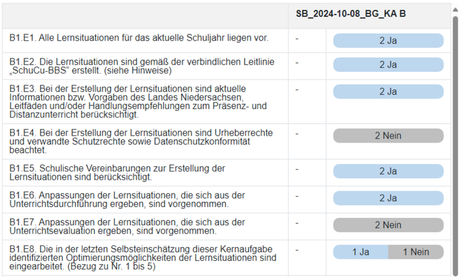The height and width of the screenshot is (279, 463).
Task: Click the gray '1 Nein' segment in B1.E8
Action: (x=416, y=252)
